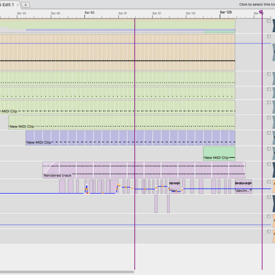Click Bar 129 on the timeline ruler
This screenshot has width=275, height=275.
[225, 13]
